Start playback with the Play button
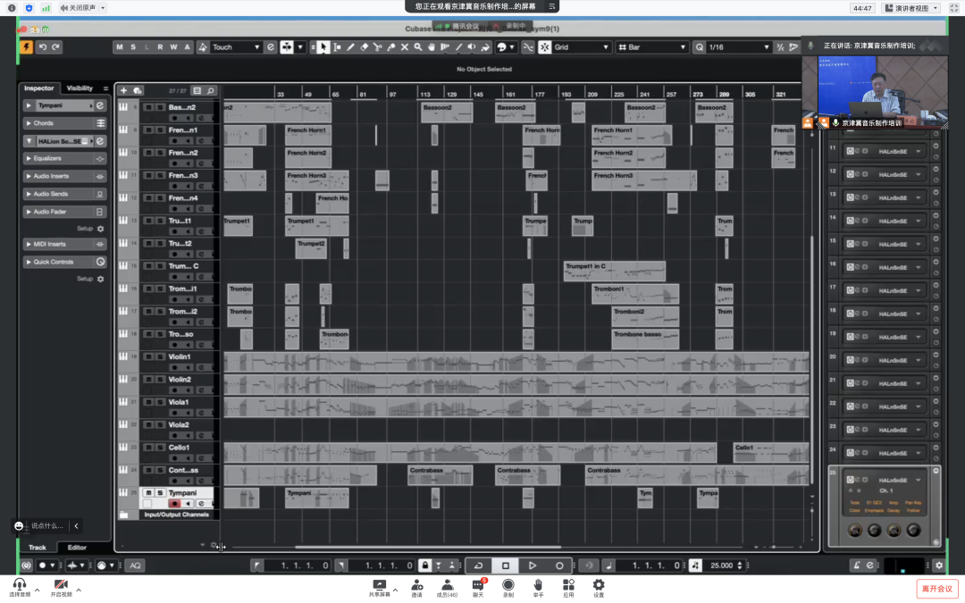The width and height of the screenshot is (965, 603). (x=533, y=565)
